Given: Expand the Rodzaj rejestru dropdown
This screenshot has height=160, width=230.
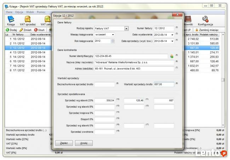Looking at the screenshot, I should pos(126,28).
